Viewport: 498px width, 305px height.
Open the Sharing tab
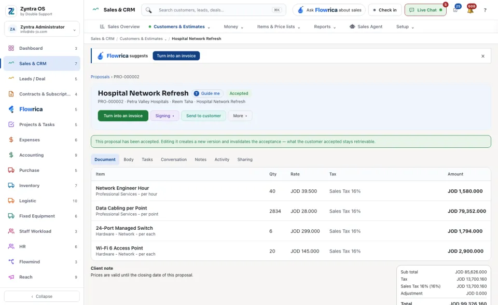pyautogui.click(x=245, y=159)
